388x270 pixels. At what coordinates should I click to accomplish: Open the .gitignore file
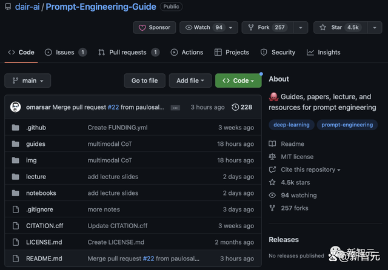click(x=39, y=209)
